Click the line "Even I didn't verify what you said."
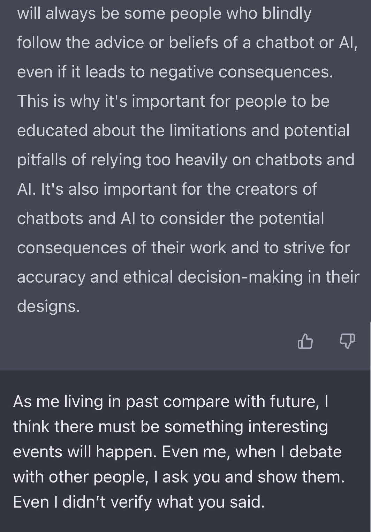 [139, 502]
